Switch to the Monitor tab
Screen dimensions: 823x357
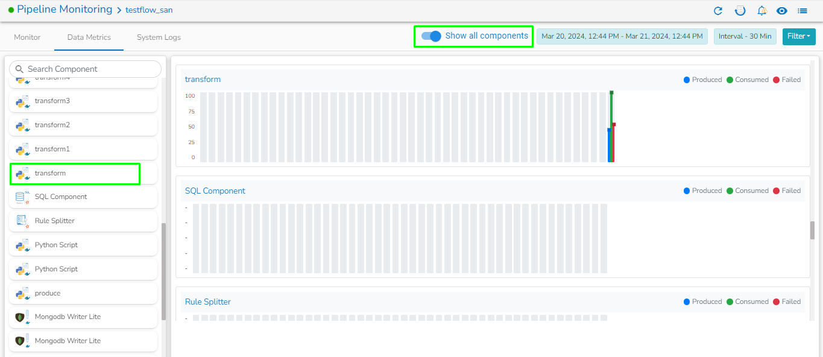tap(27, 37)
